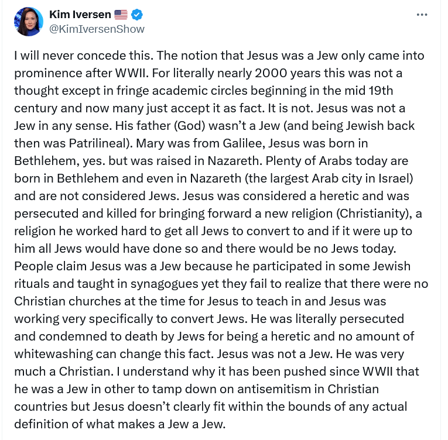Image resolution: width=448 pixels, height=440 pixels.
Task: Open the three-dot more options menu
Action: tap(422, 15)
